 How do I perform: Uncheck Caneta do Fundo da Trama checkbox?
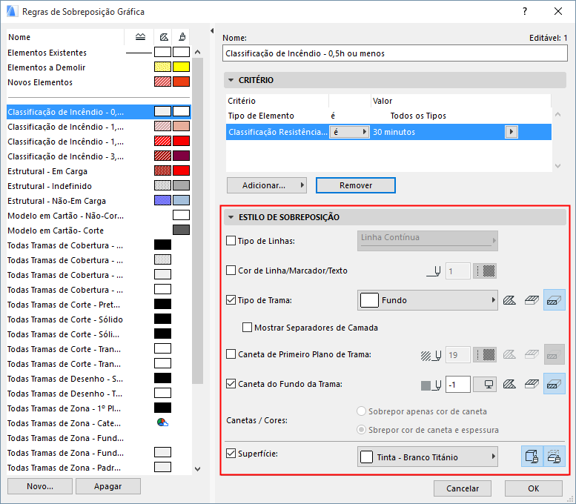[231, 384]
